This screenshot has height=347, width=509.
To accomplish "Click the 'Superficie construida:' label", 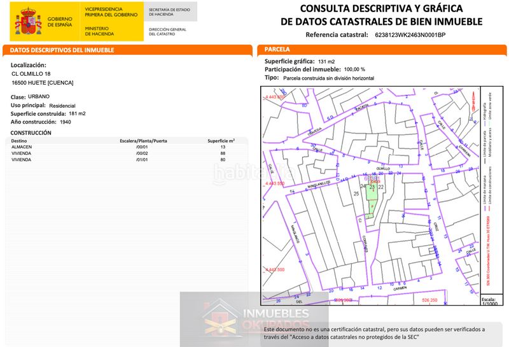I will pos(38,114).
